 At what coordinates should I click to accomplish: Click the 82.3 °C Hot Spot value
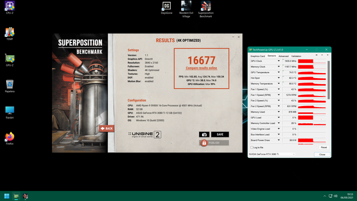(x=292, y=78)
